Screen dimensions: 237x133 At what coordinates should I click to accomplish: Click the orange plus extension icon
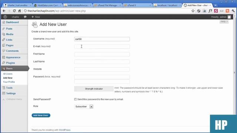click(x=227, y=11)
